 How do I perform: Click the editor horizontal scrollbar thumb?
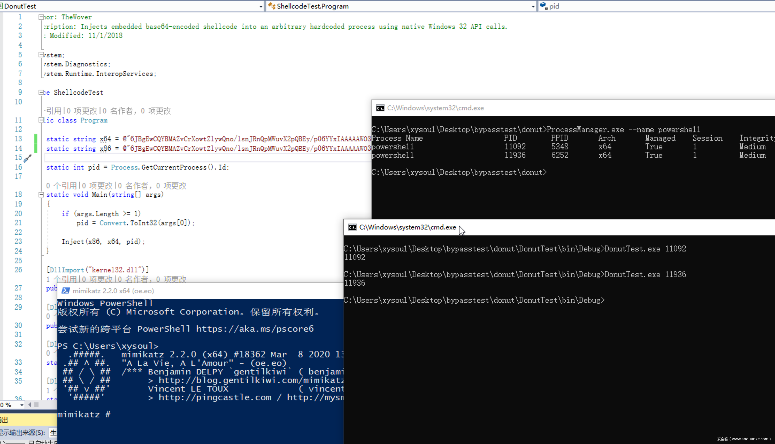(36, 405)
